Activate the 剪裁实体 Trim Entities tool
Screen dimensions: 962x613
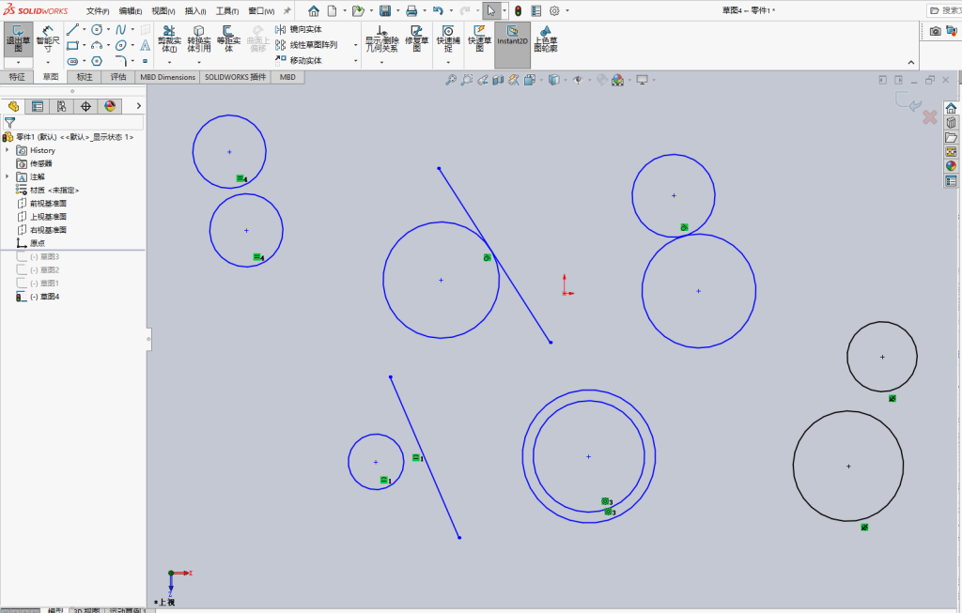point(169,38)
